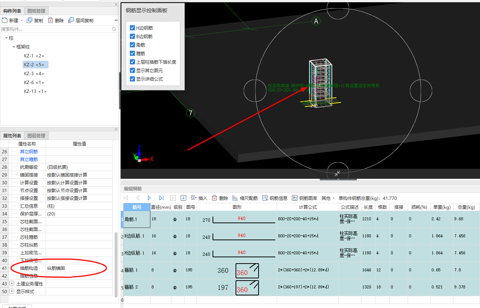This screenshot has width=480, height=308.
Task: Open the 其他 dropdown in rebar toolbar
Action: point(328,198)
